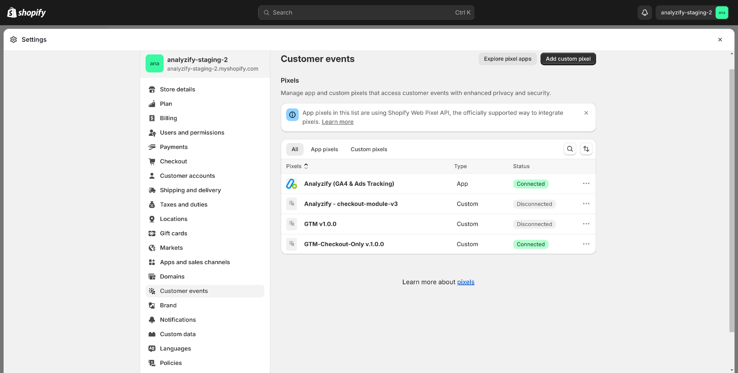The height and width of the screenshot is (373, 738).
Task: Click the Apps and sales channels icon
Action: [152, 262]
